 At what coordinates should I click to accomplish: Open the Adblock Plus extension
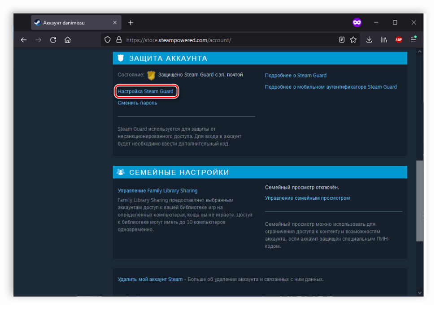coord(399,40)
